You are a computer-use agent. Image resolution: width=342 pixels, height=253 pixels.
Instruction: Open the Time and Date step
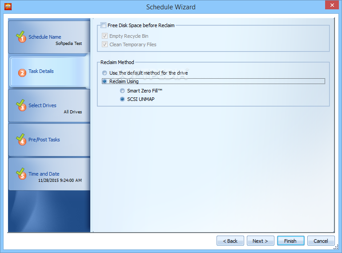[49, 174]
